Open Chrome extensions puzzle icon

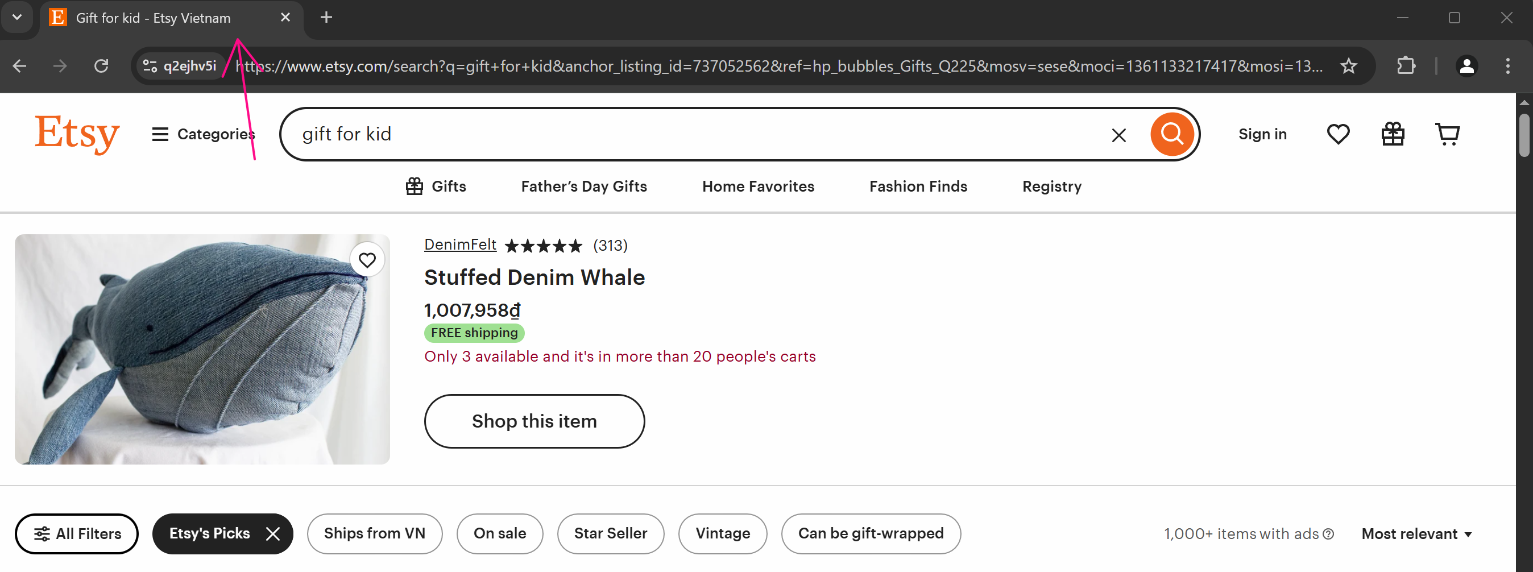(1406, 65)
